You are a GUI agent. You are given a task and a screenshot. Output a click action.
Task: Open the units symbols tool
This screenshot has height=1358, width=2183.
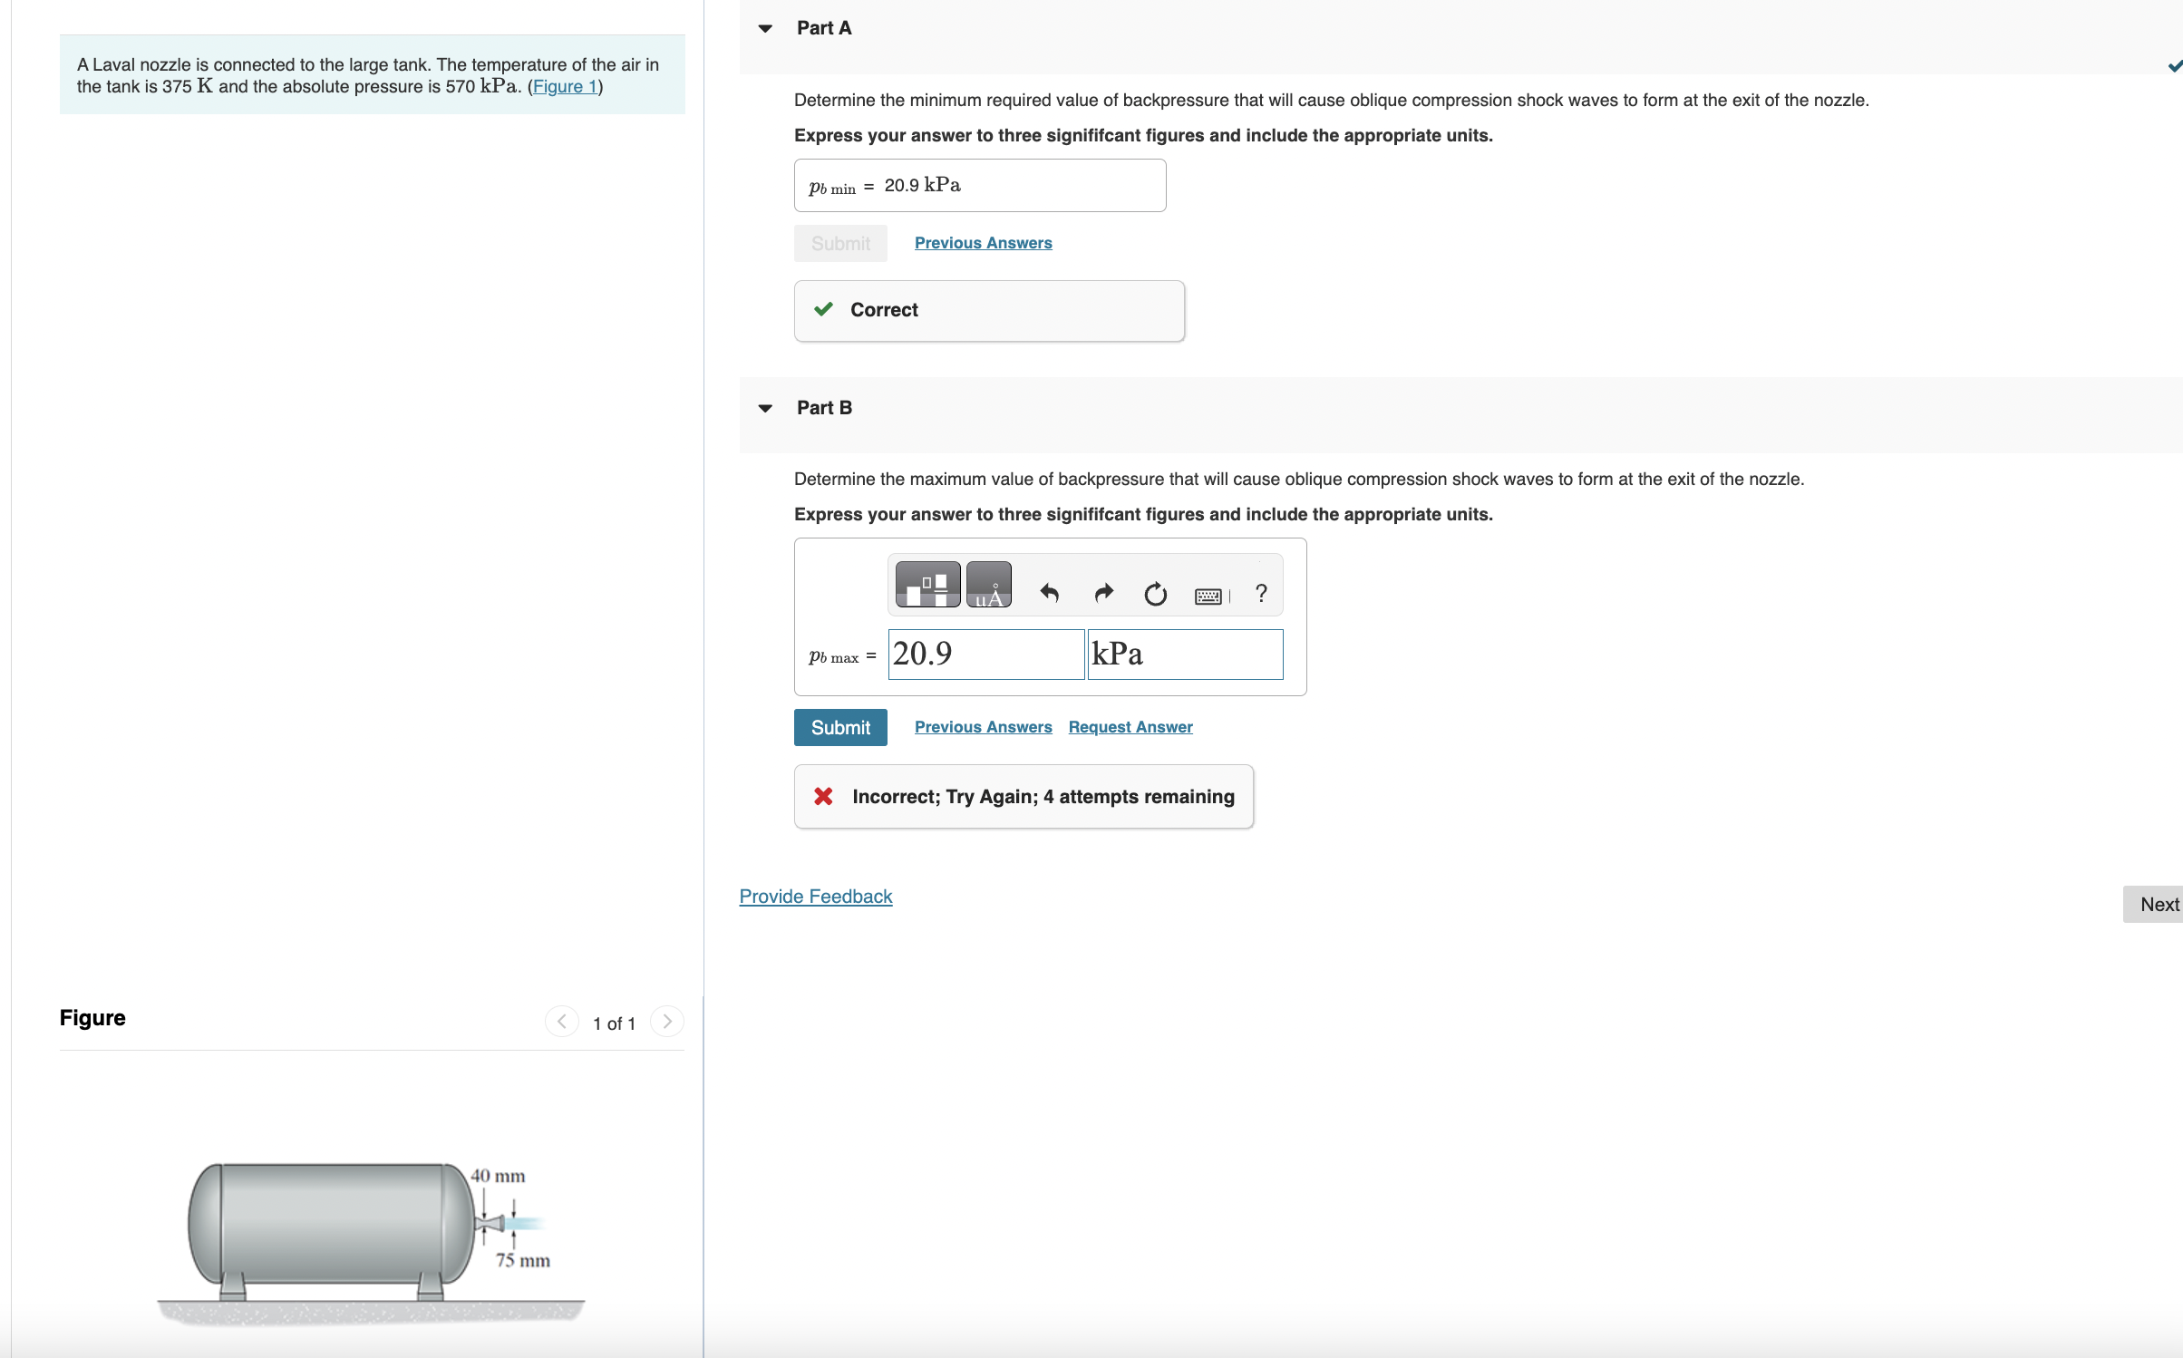(x=988, y=585)
